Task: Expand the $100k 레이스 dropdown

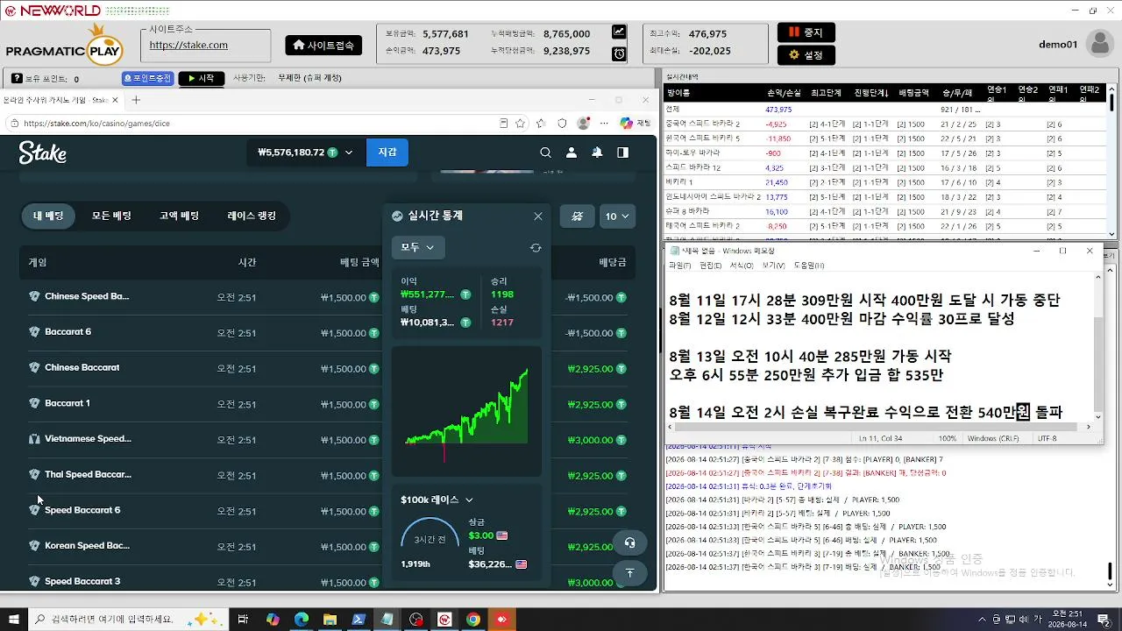Action: 437,500
